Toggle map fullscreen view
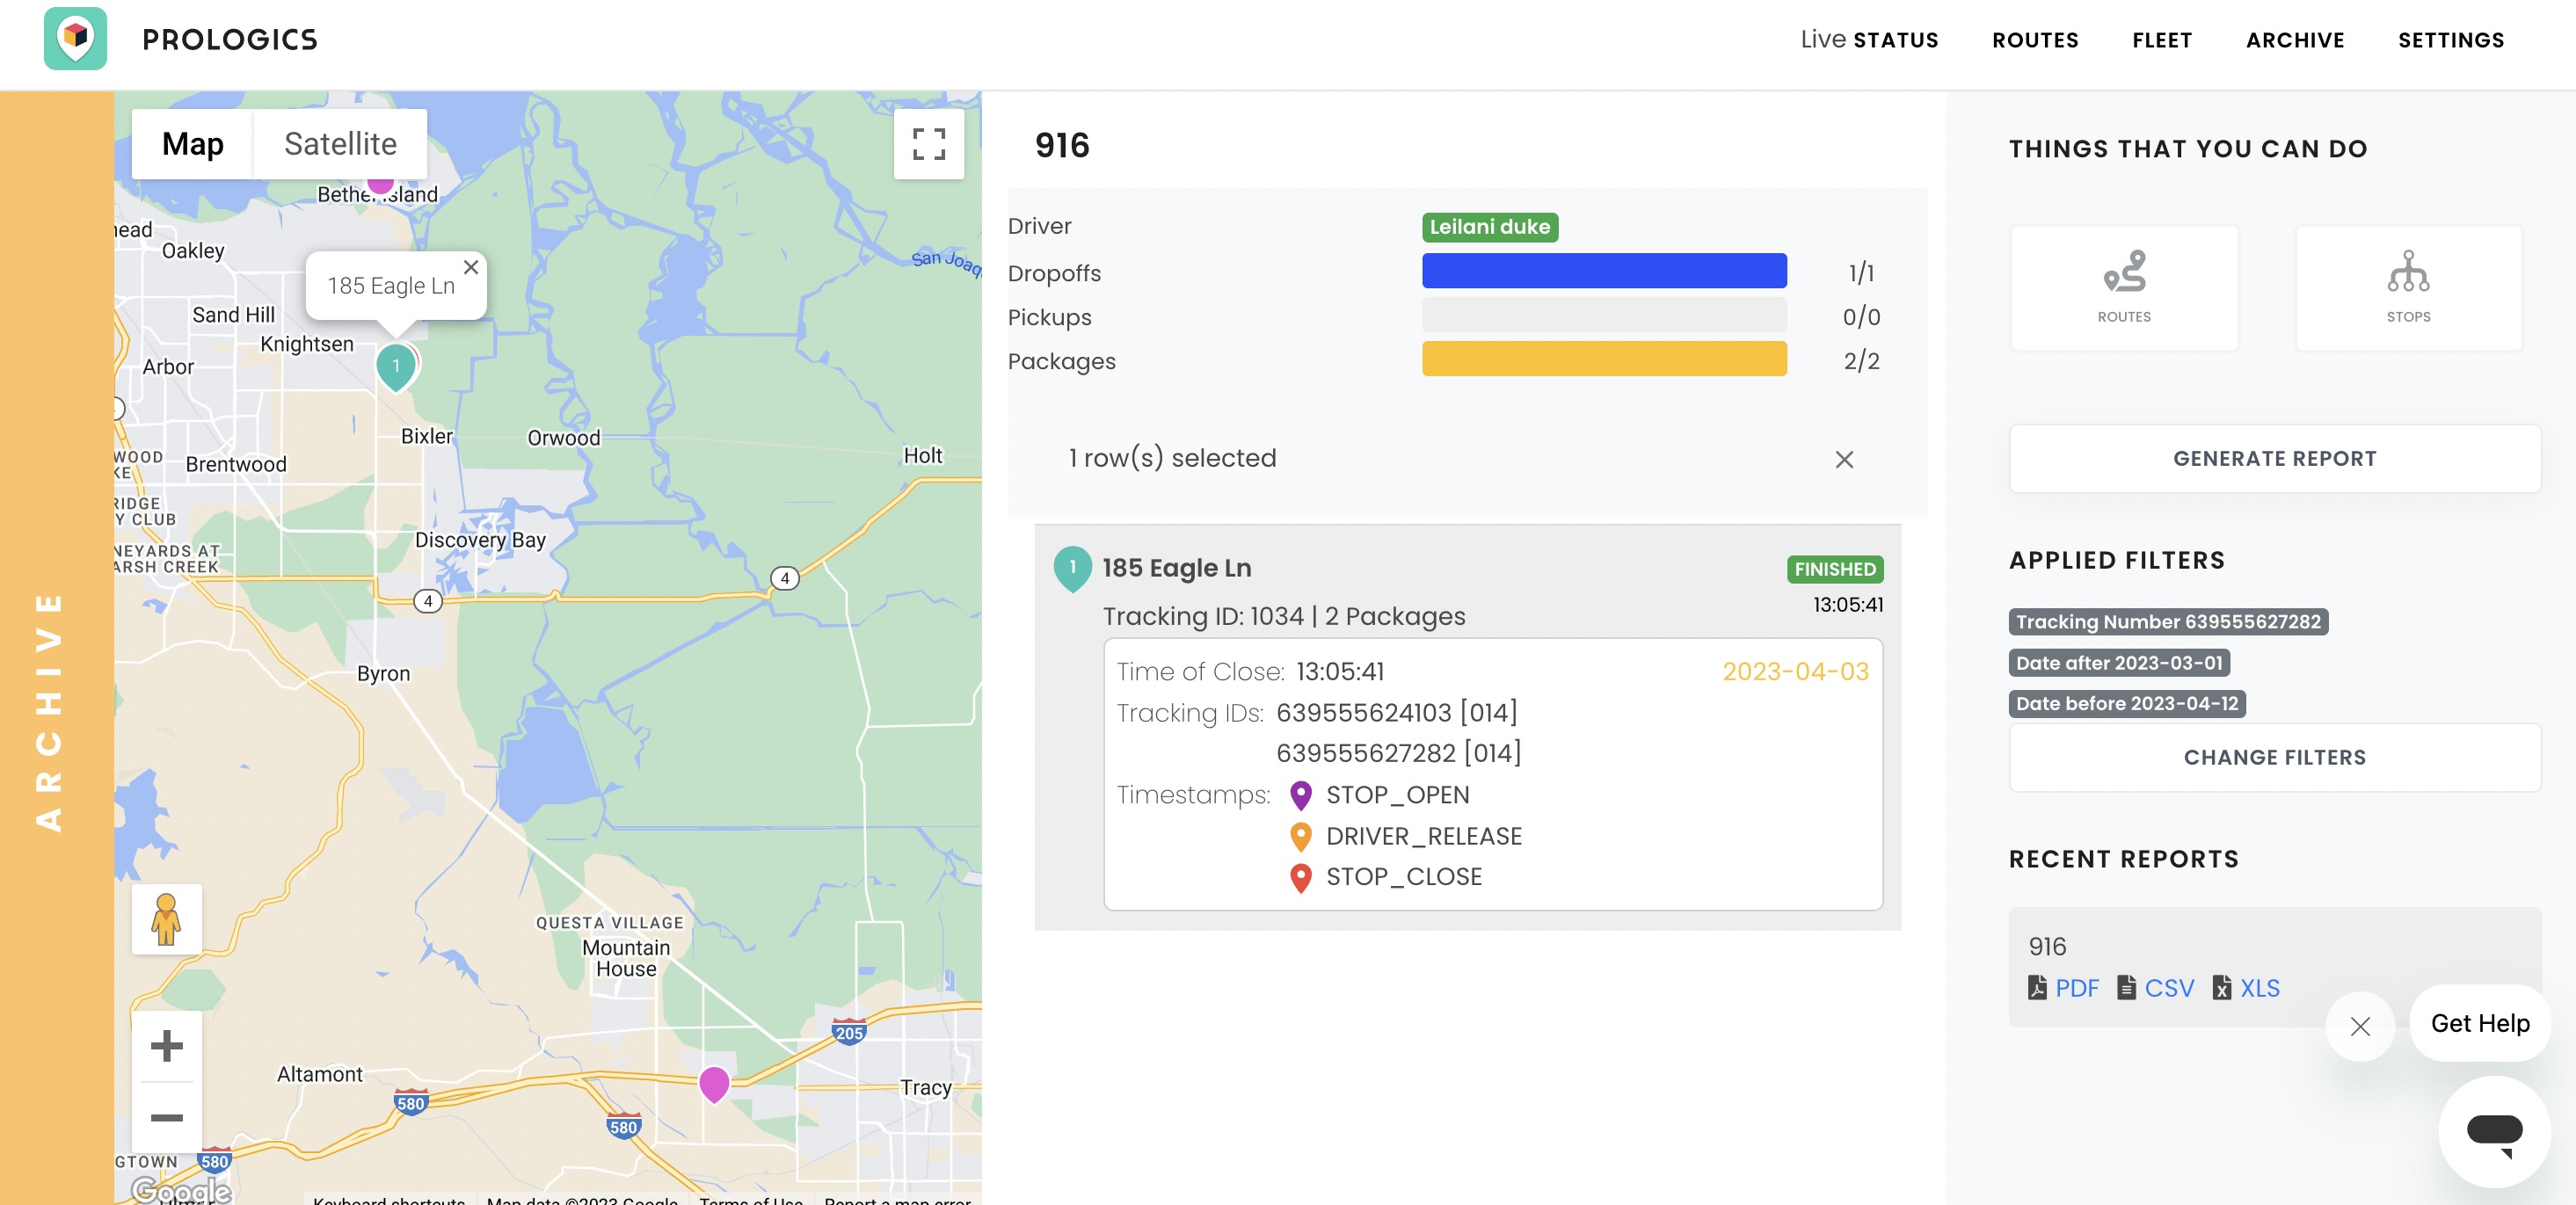The image size is (2576, 1205). tap(928, 144)
